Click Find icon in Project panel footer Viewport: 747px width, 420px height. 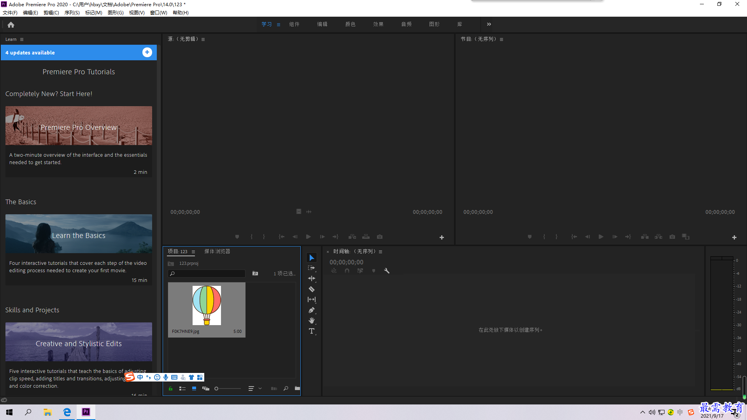pos(286,388)
